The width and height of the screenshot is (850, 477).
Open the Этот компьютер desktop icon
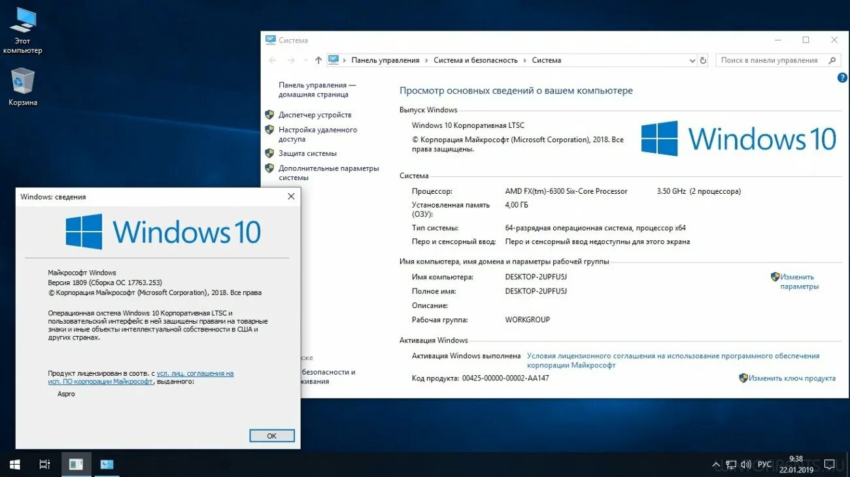click(x=22, y=30)
